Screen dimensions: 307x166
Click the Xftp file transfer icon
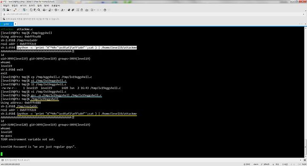[69, 10]
